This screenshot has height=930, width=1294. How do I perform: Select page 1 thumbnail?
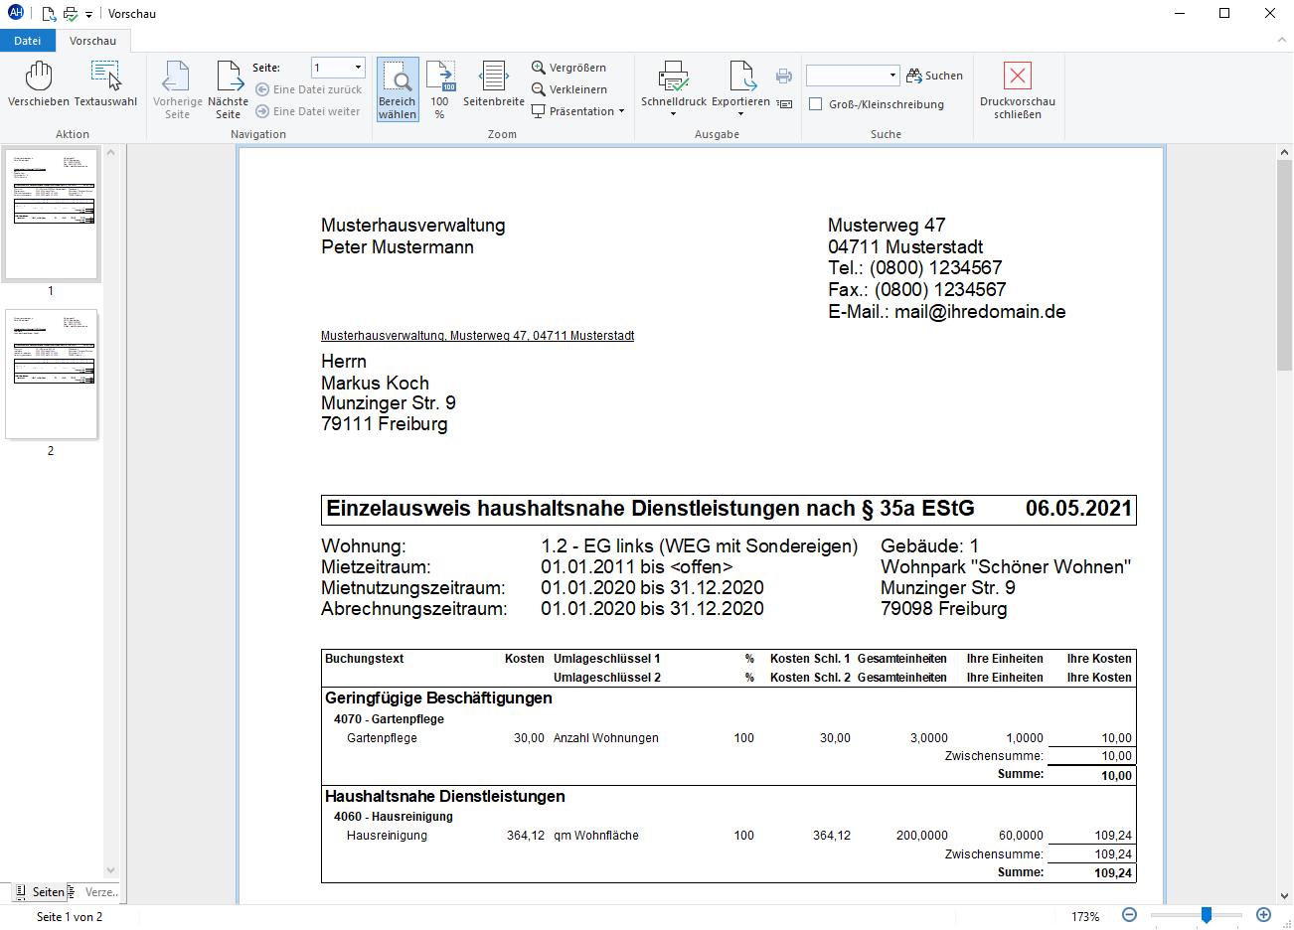tap(52, 214)
